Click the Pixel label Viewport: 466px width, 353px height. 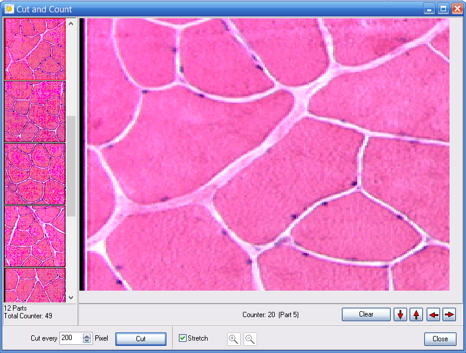101,338
